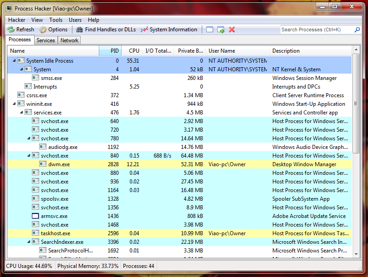Click the Find Window and Thread icon

pyautogui.click(x=221, y=30)
